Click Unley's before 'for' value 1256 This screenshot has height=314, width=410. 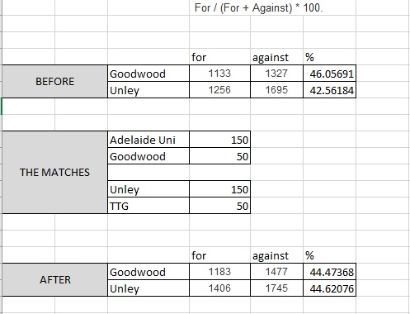point(219,90)
